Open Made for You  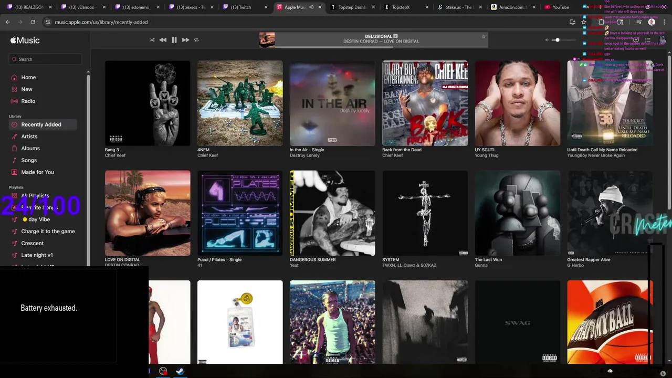[37, 172]
